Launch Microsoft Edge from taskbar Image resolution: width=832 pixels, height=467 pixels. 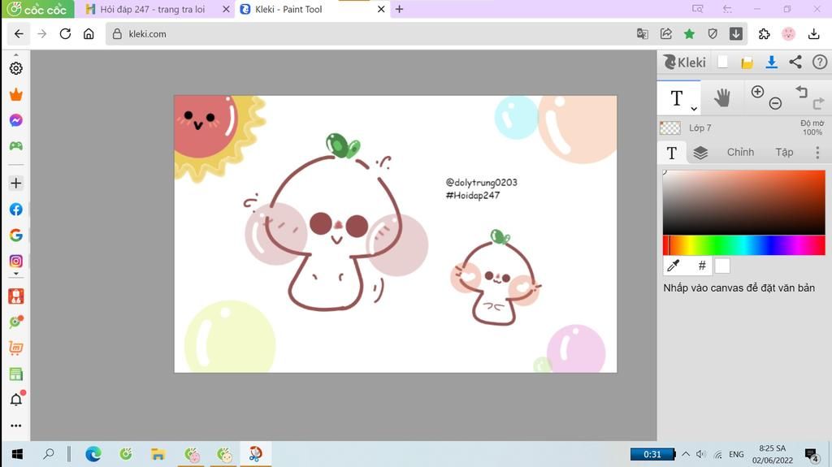pyautogui.click(x=93, y=454)
